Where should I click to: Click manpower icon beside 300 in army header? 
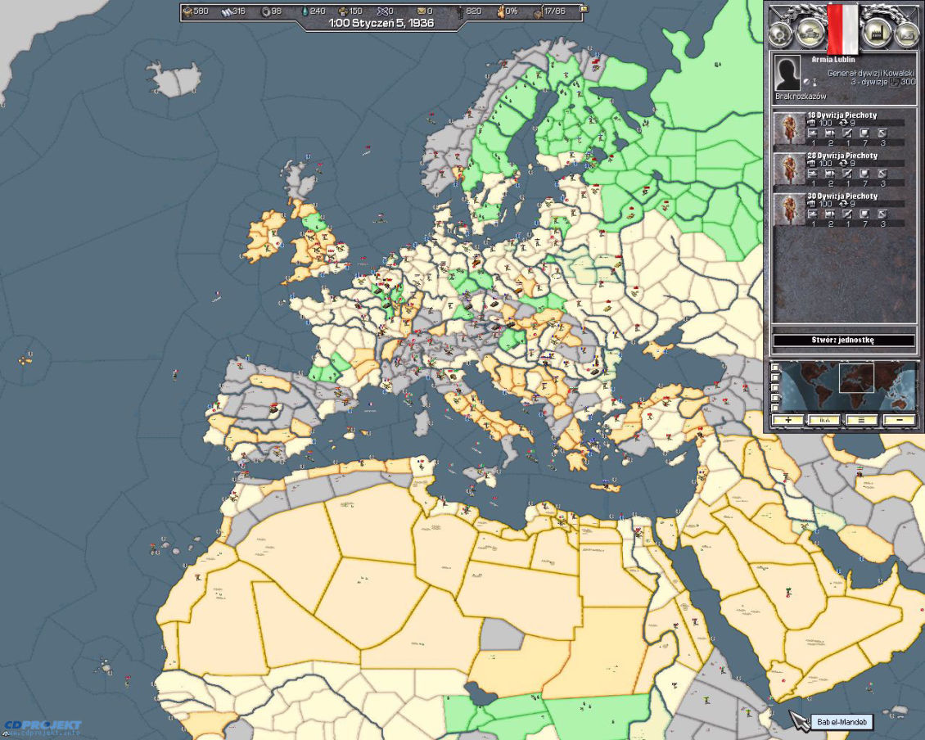point(895,82)
